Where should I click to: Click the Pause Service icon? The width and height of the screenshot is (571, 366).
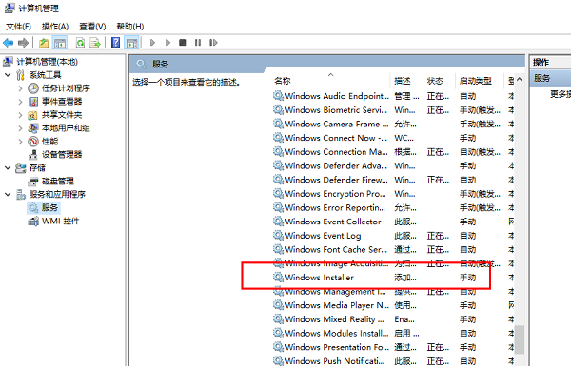pos(198,43)
